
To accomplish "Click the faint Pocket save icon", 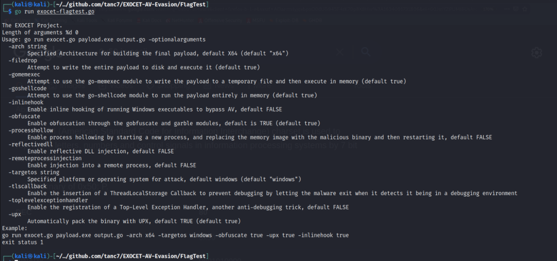I will (x=516, y=9).
